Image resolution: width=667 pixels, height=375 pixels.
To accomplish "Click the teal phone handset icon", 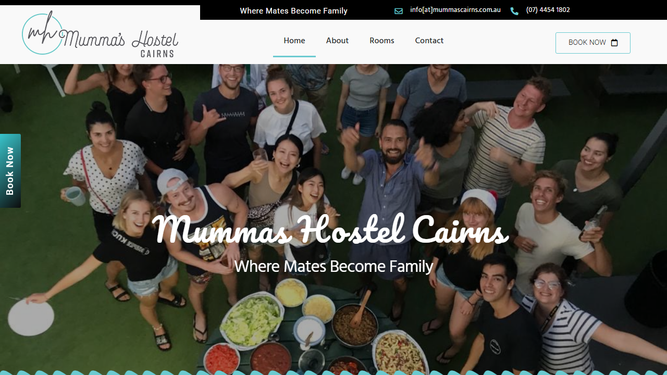I will [x=514, y=11].
